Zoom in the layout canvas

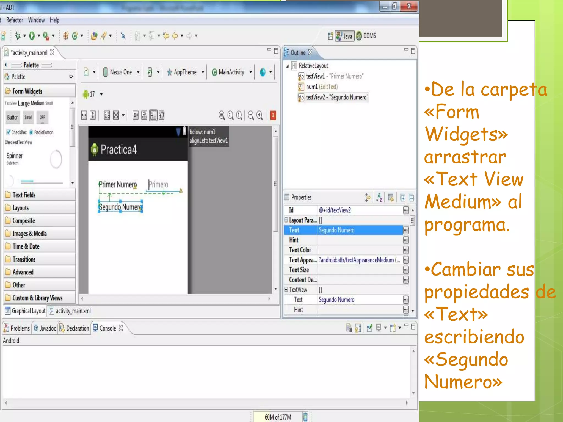coord(260,115)
